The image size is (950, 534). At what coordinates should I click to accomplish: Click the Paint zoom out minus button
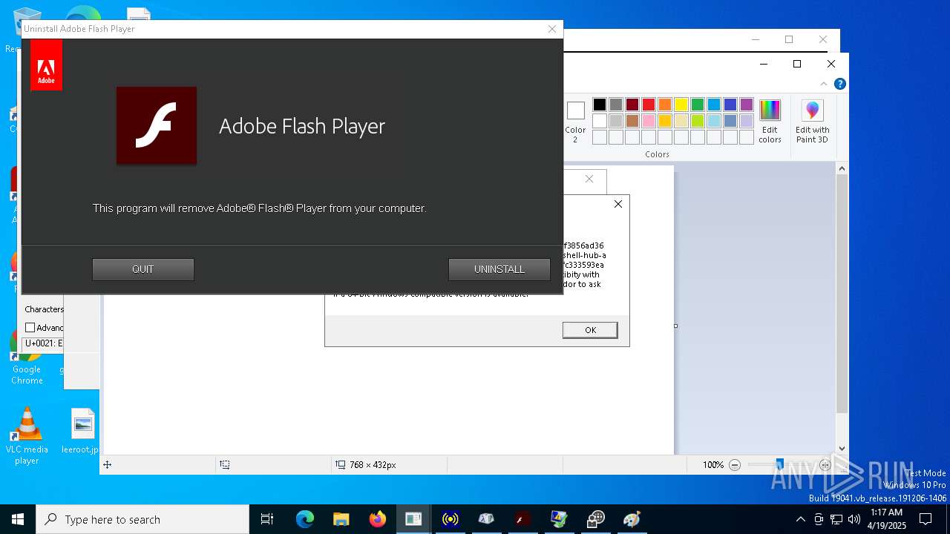coord(735,465)
